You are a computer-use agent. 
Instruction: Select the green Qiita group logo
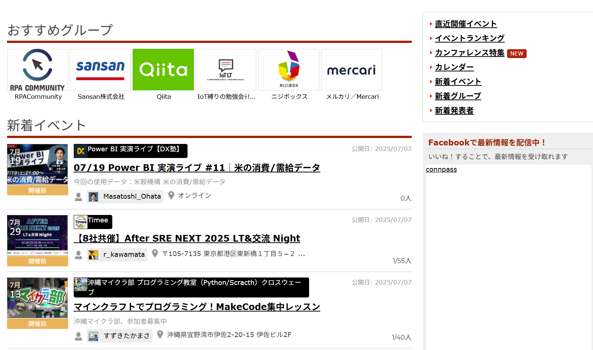[x=163, y=70]
